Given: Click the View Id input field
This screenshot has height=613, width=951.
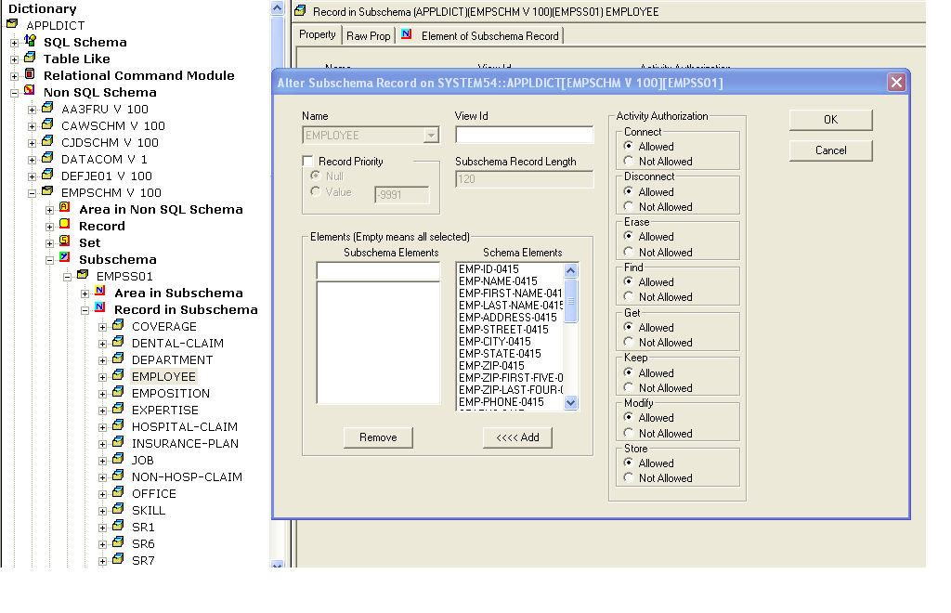Looking at the screenshot, I should [524, 136].
